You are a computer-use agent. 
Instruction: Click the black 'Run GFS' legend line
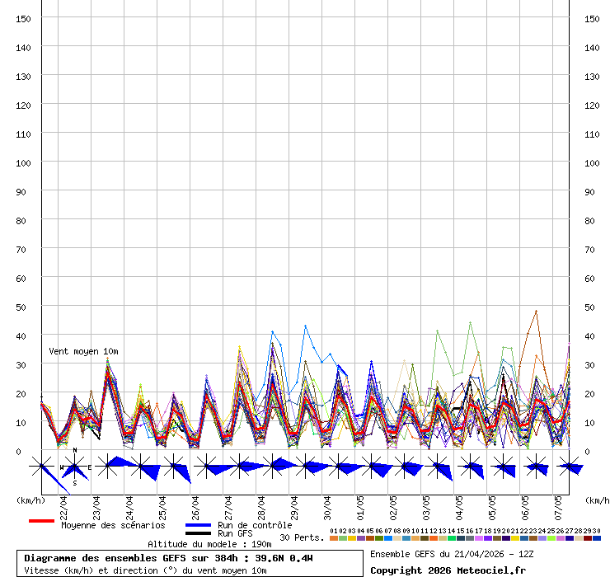[198, 533]
